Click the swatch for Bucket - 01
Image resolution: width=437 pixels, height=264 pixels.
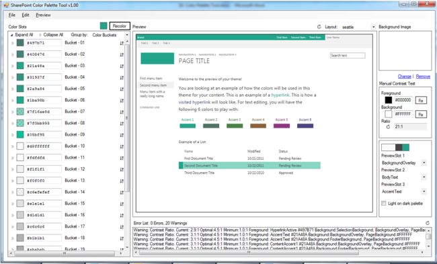click(20, 42)
